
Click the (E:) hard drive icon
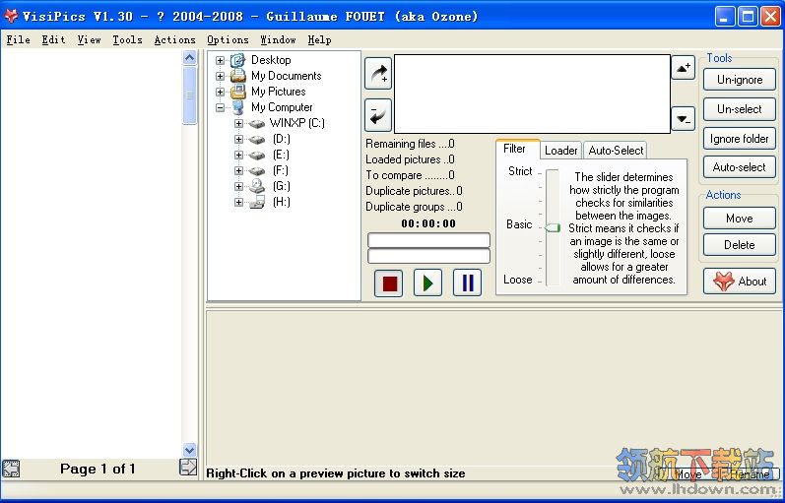click(x=257, y=156)
